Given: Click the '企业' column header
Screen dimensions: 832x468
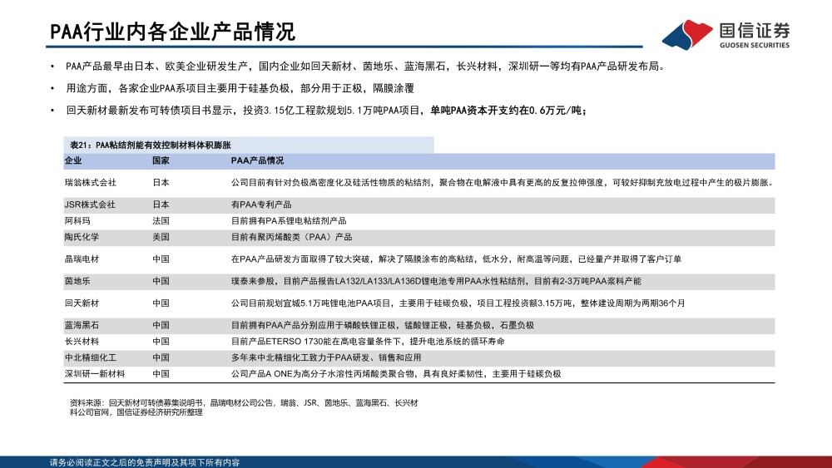Looking at the screenshot, I should point(73,160).
